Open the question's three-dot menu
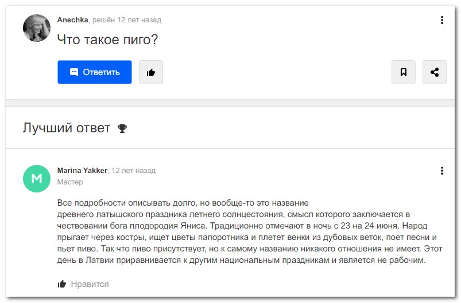The width and height of the screenshot is (461, 303). point(441,20)
